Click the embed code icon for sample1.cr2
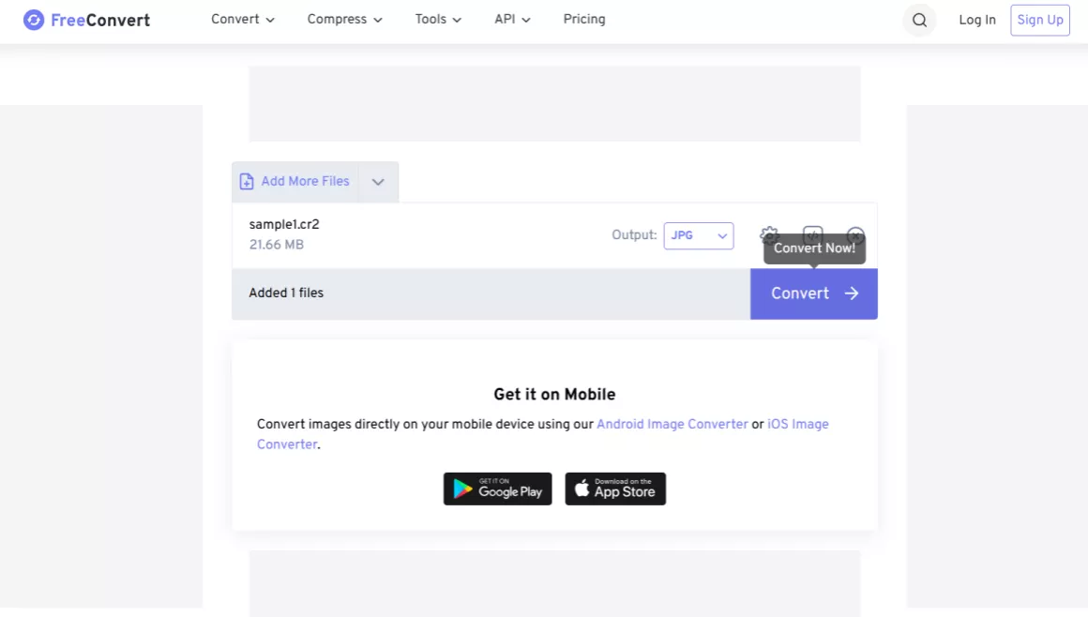 point(813,233)
